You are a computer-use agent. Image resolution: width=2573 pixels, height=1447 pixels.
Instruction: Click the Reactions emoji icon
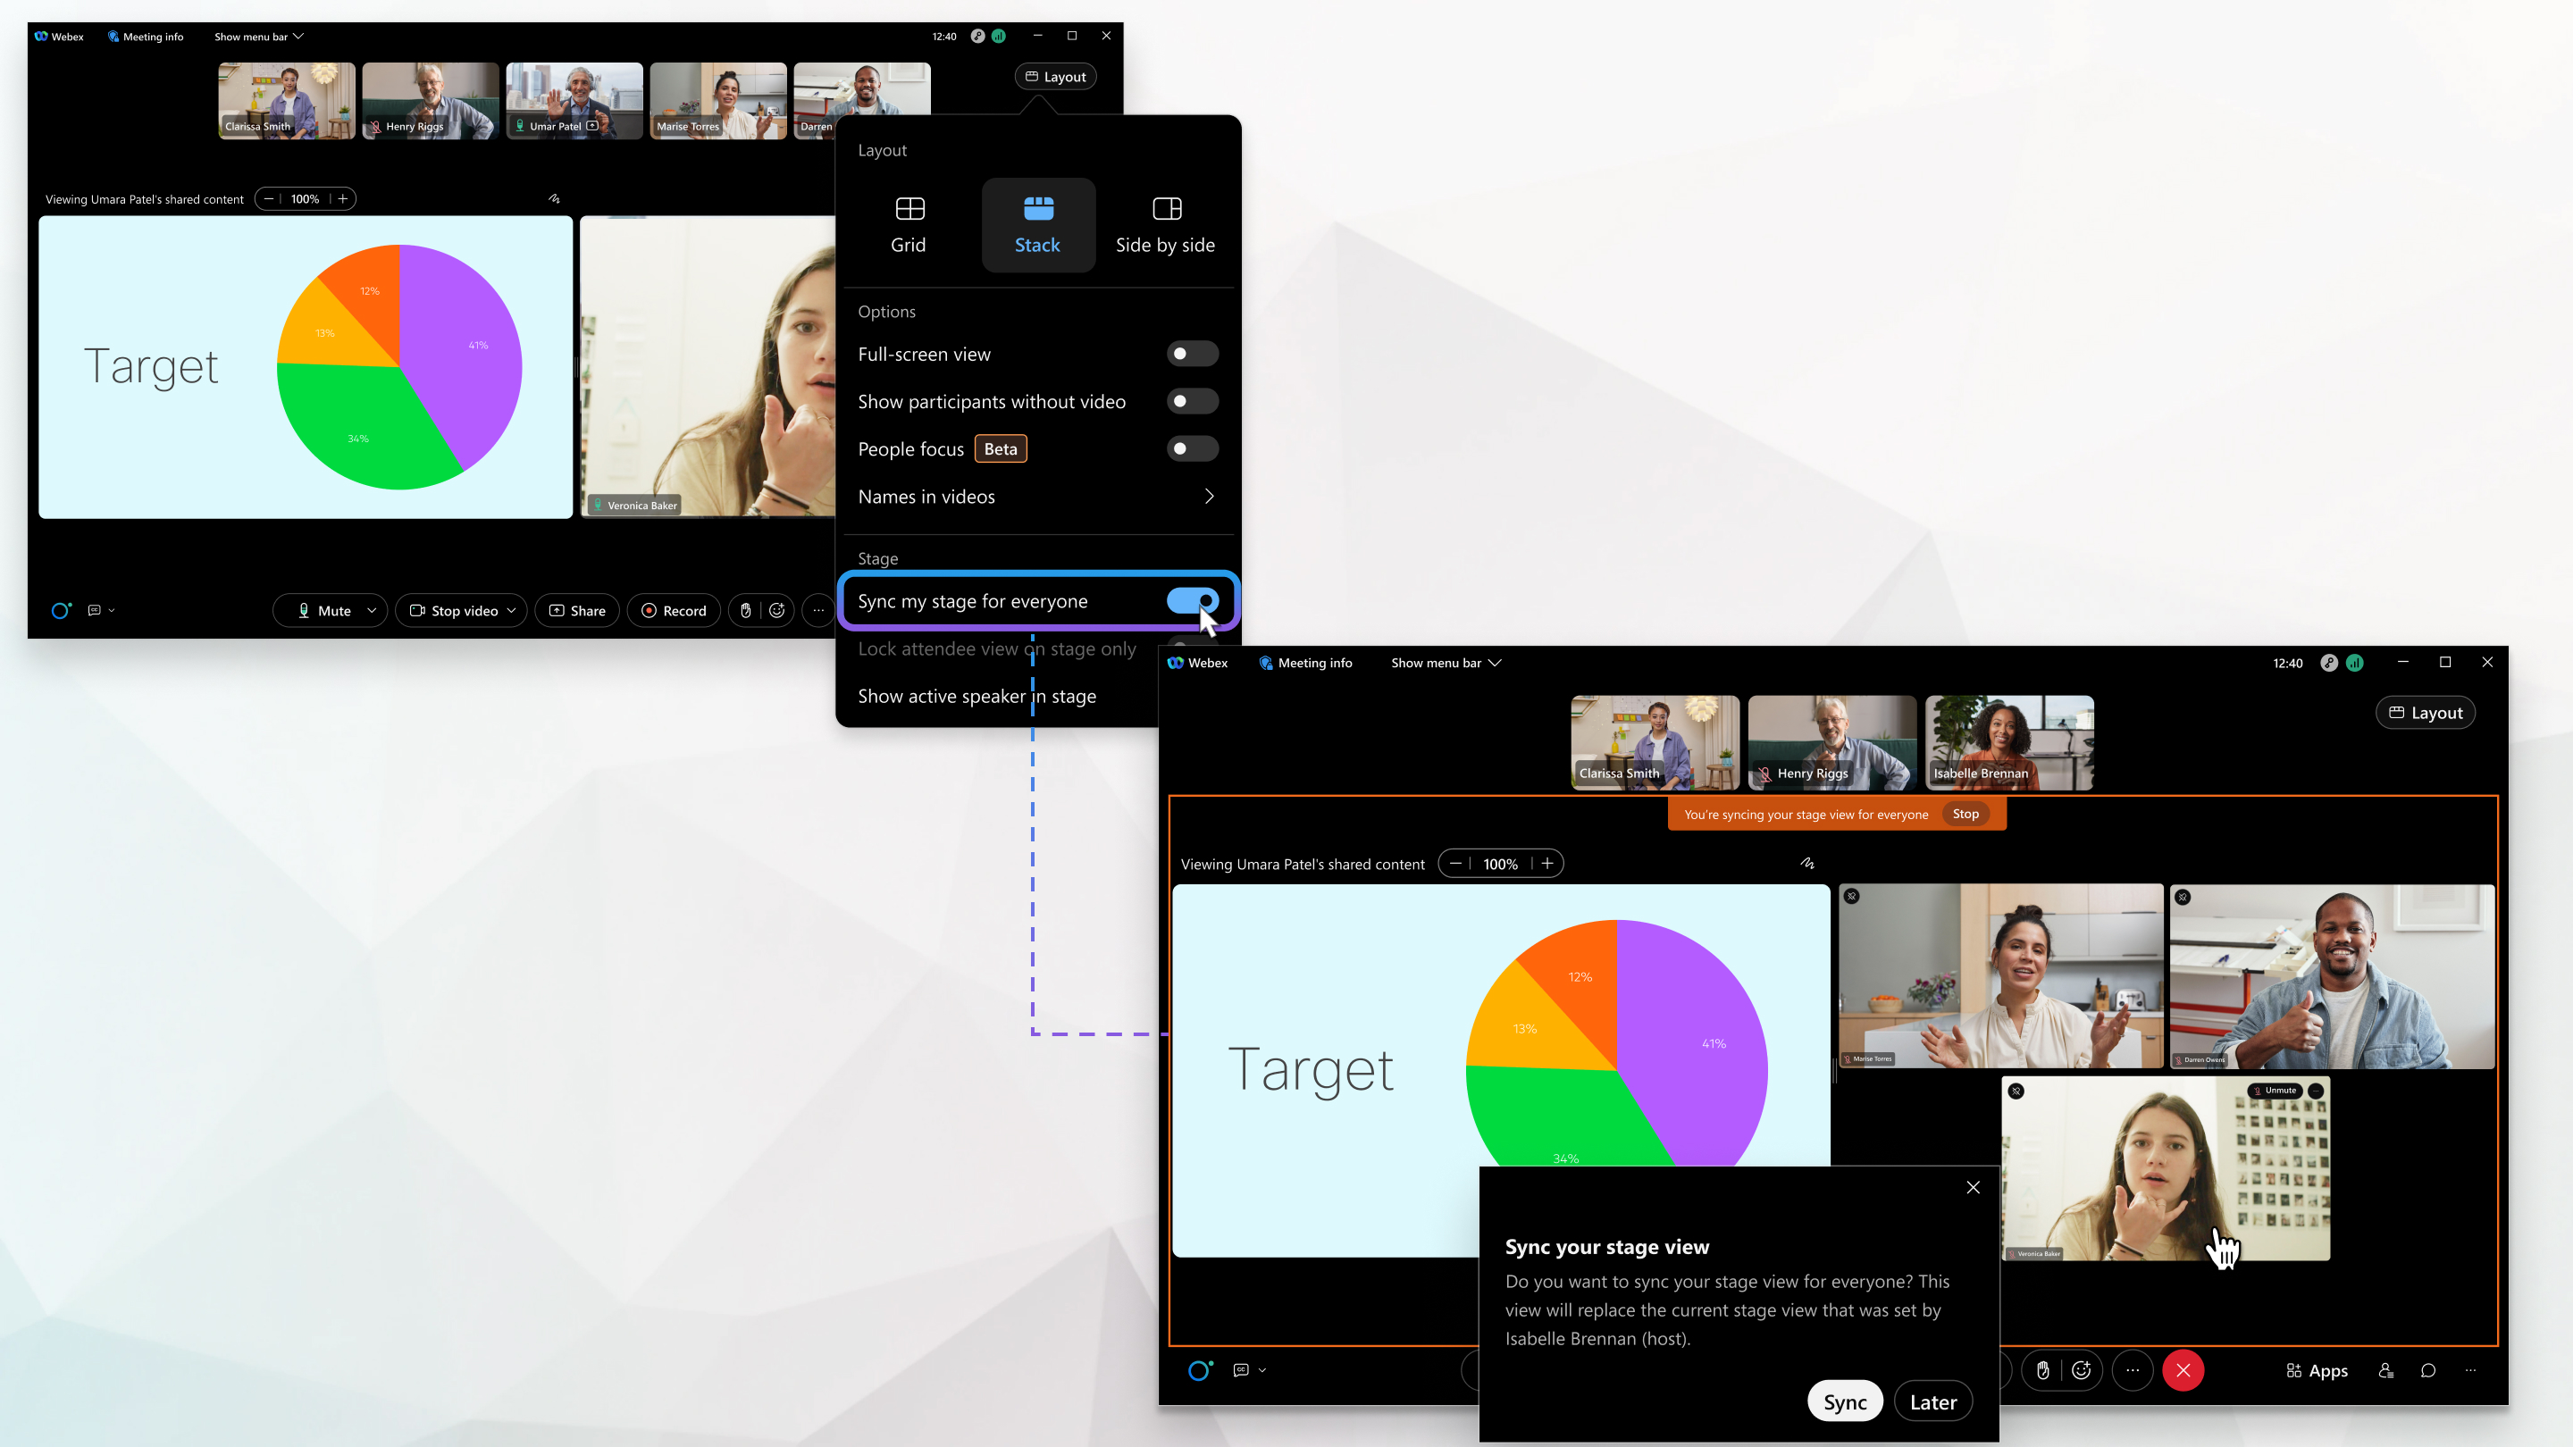(x=2082, y=1371)
